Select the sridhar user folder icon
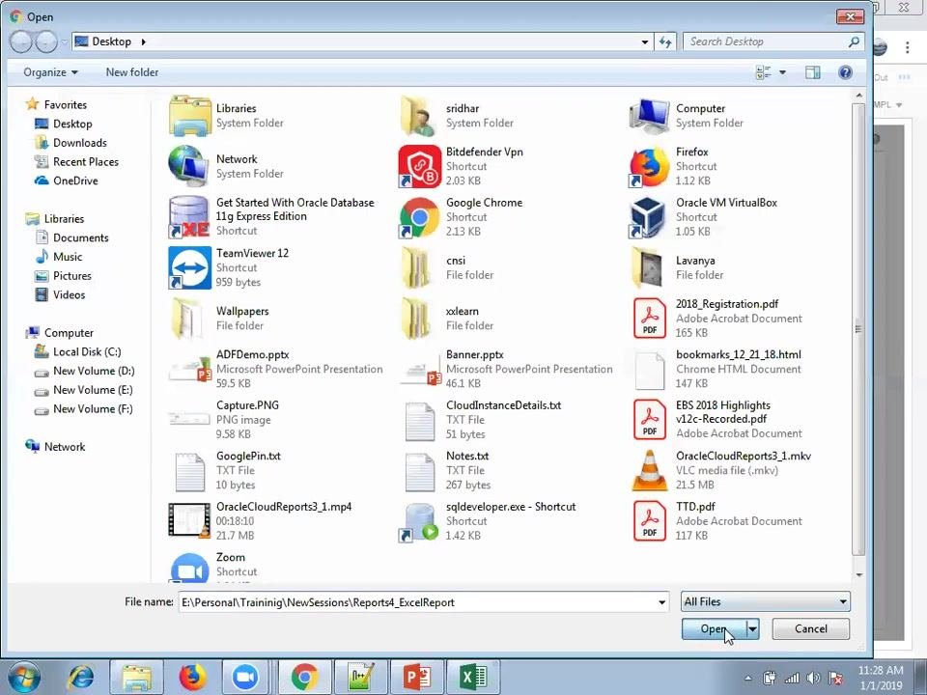This screenshot has height=695, width=927. [x=419, y=116]
